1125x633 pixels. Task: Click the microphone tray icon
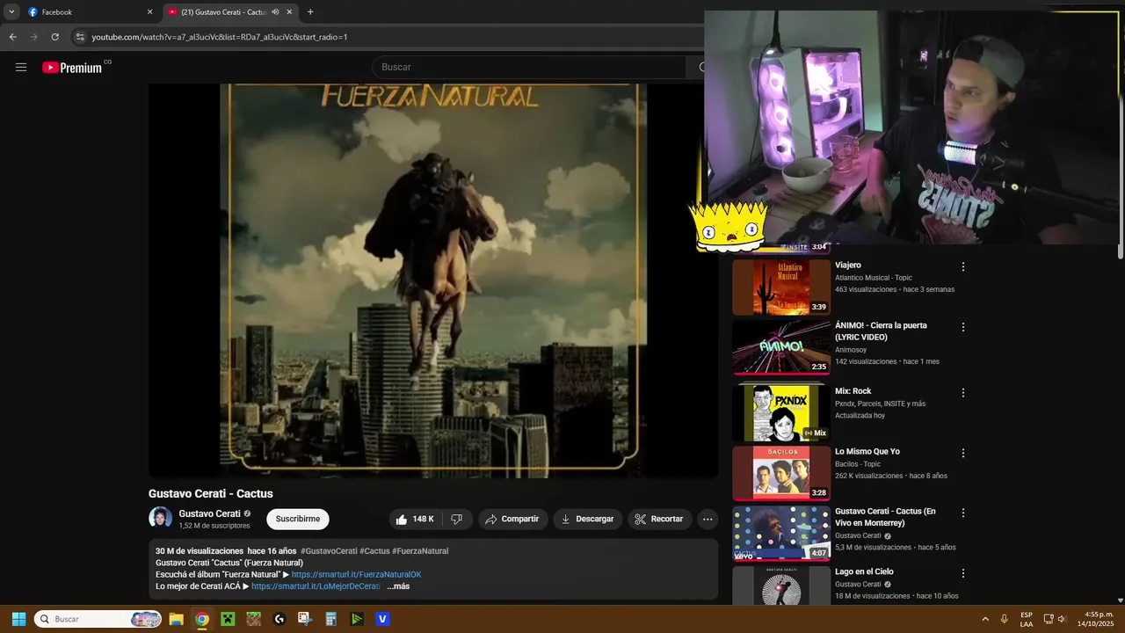click(1004, 619)
